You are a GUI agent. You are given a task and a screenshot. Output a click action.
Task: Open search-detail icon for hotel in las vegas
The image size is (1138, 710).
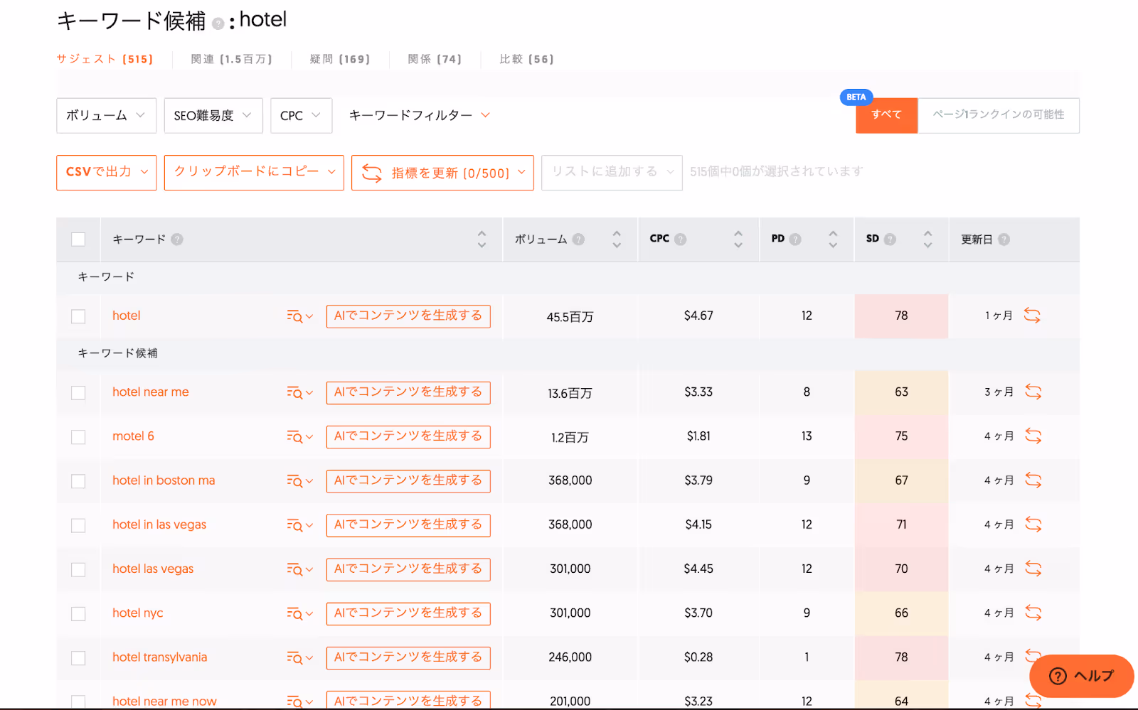(x=299, y=525)
